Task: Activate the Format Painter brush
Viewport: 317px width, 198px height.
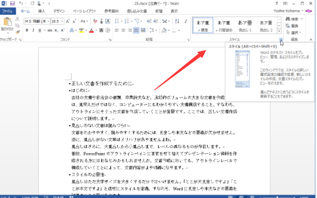Action: [17, 32]
